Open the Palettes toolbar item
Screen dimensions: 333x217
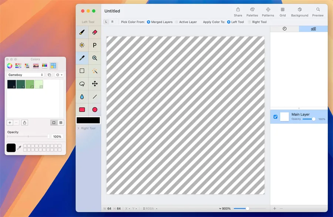coord(252,12)
